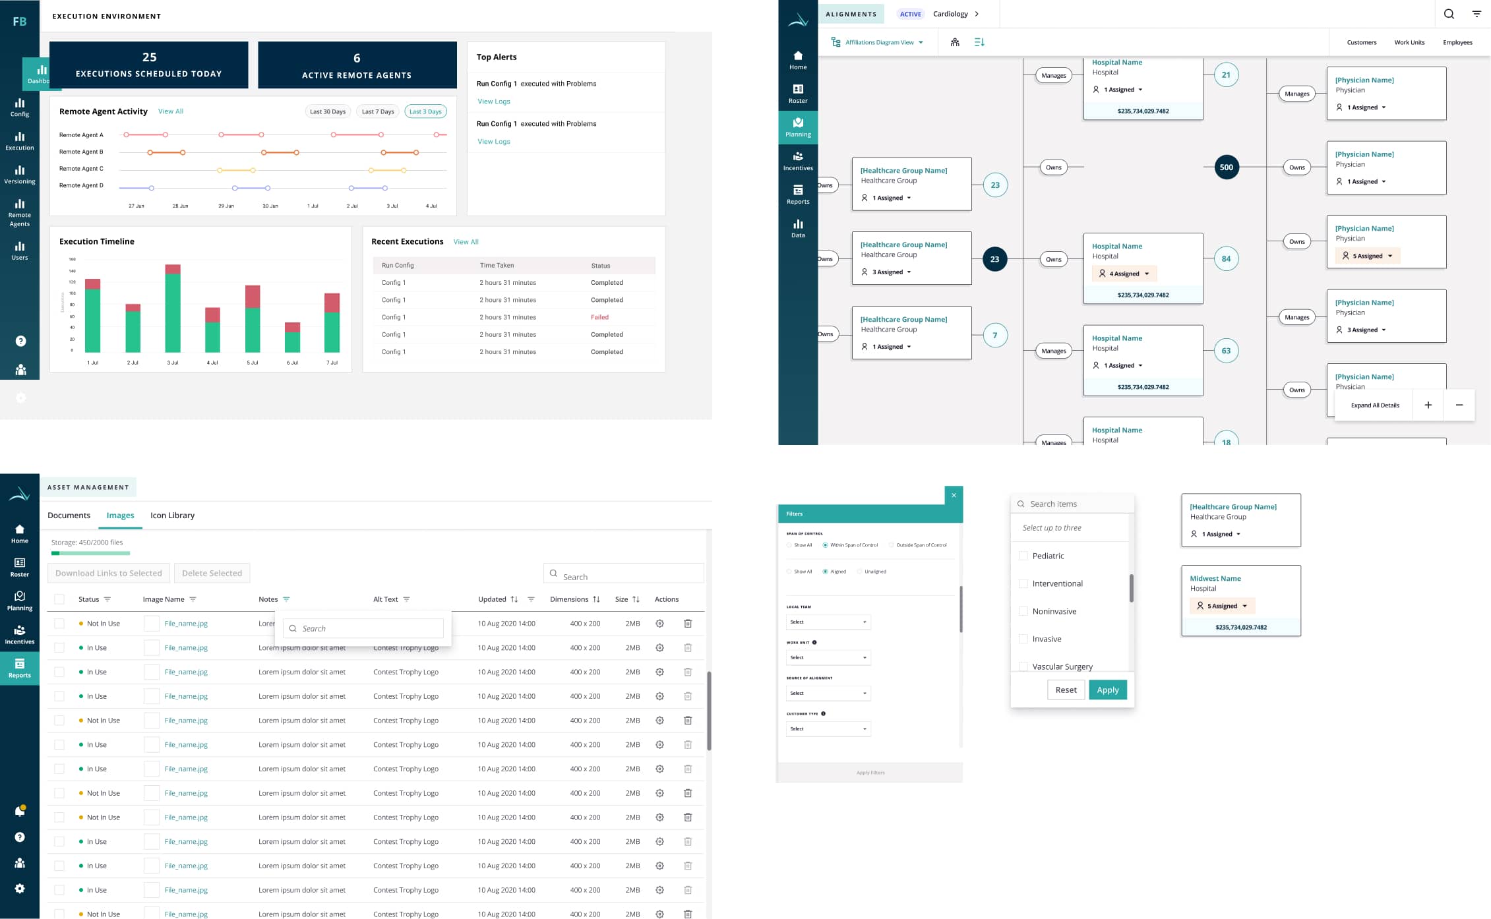
Task: Click the search magnifier icon in Alignments header
Action: (1449, 14)
